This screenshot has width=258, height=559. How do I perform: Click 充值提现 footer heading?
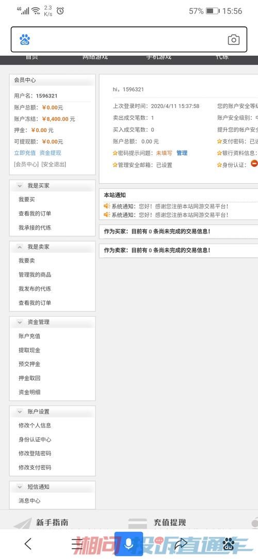pyautogui.click(x=170, y=523)
